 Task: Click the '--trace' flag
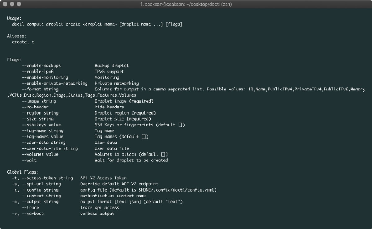point(30,208)
